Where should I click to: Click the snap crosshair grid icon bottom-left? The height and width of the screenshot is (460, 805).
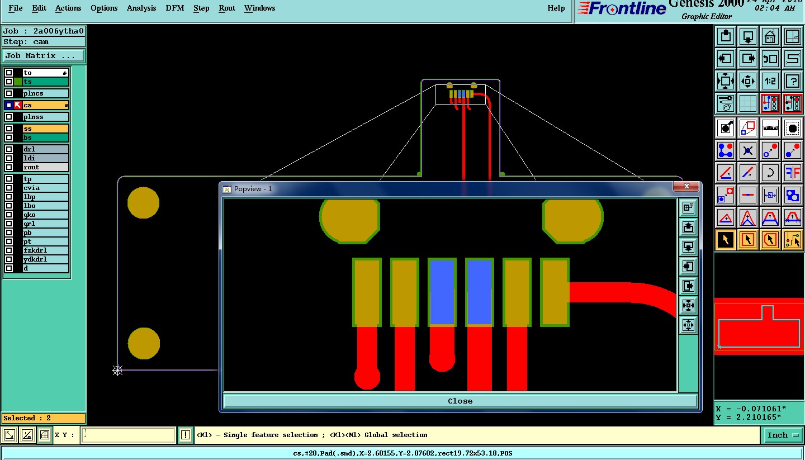[45, 435]
